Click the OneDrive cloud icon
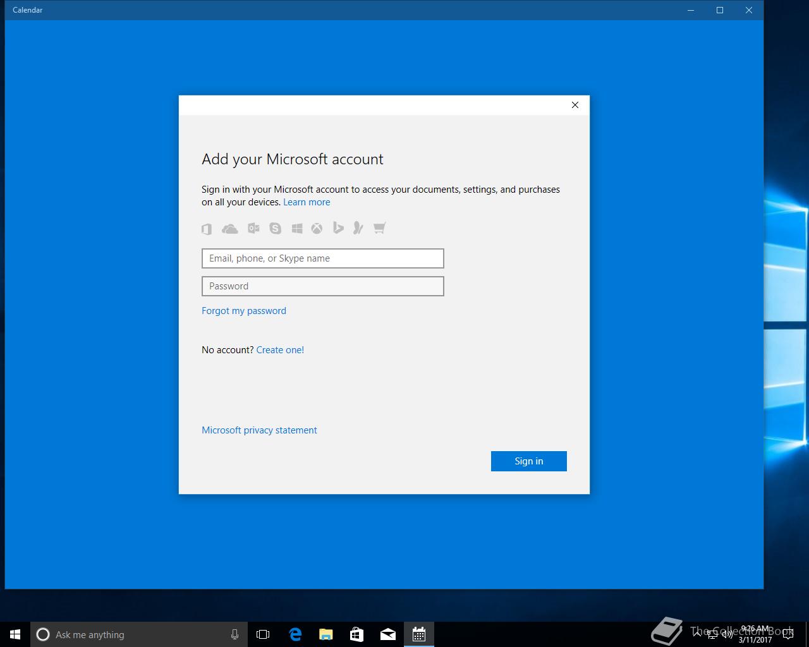Image resolution: width=809 pixels, height=647 pixels. pos(230,229)
